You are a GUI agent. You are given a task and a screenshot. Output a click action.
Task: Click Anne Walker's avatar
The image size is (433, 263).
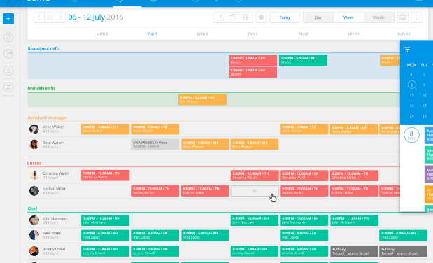(x=34, y=129)
